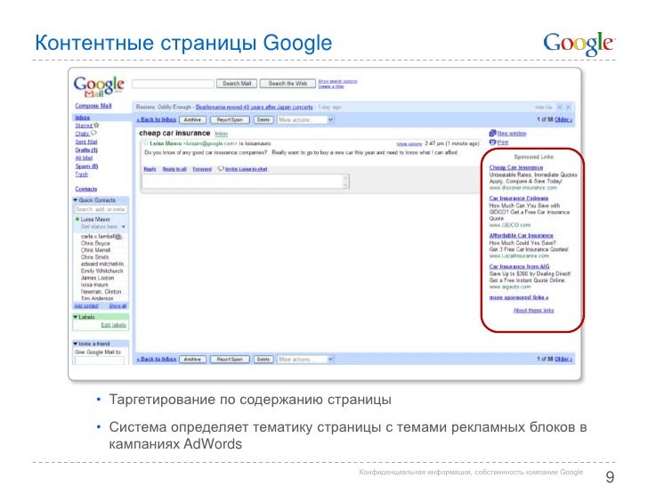The image size is (648, 486).
Task: Click the Reply to all link
Action: [174, 169]
